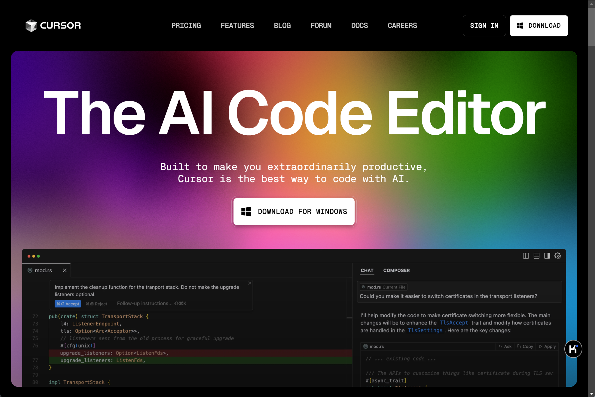Click the yellow window dot
The width and height of the screenshot is (595, 397).
point(34,256)
